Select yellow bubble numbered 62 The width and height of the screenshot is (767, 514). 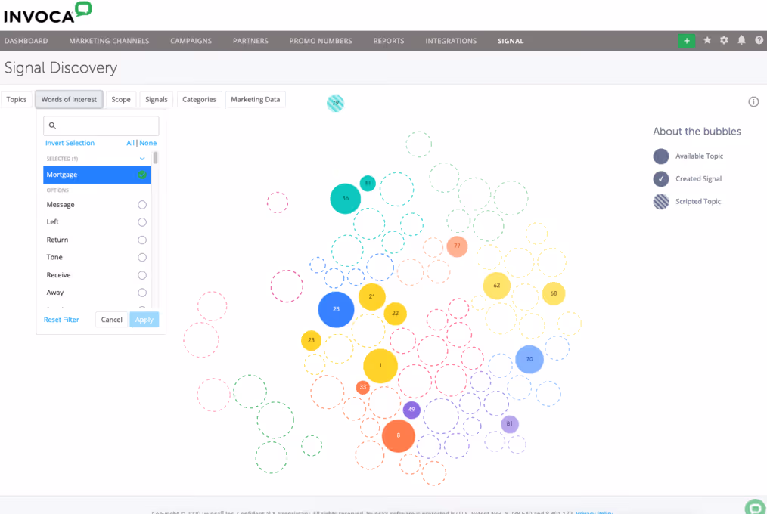coord(496,286)
